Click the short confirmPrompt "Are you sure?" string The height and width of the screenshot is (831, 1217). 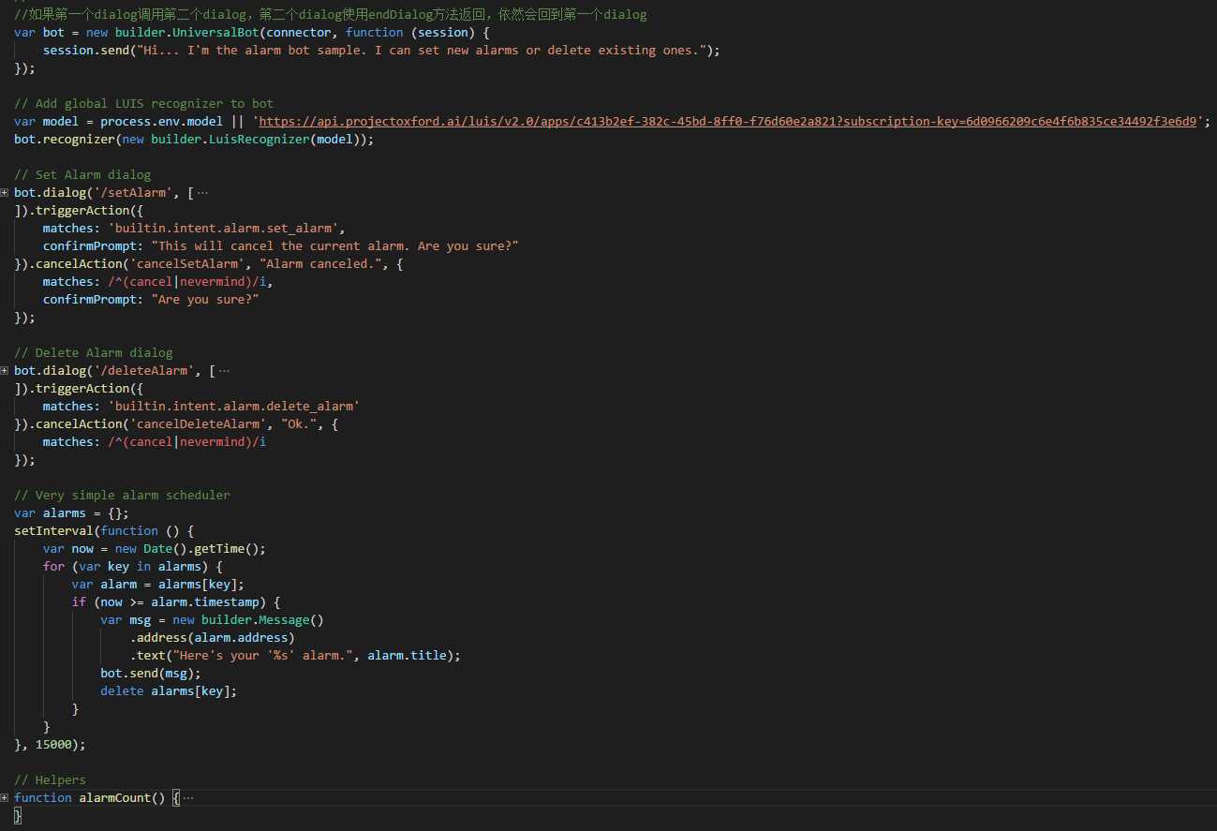(205, 300)
